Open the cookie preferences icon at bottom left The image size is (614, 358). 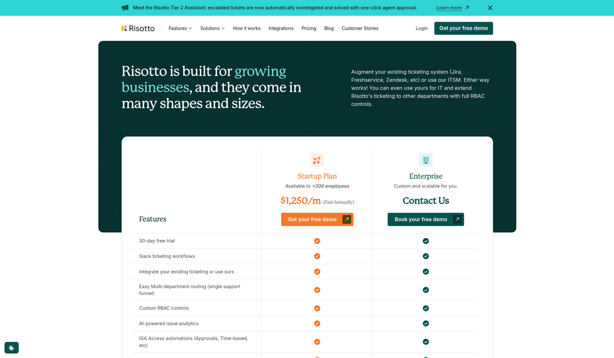[12, 347]
